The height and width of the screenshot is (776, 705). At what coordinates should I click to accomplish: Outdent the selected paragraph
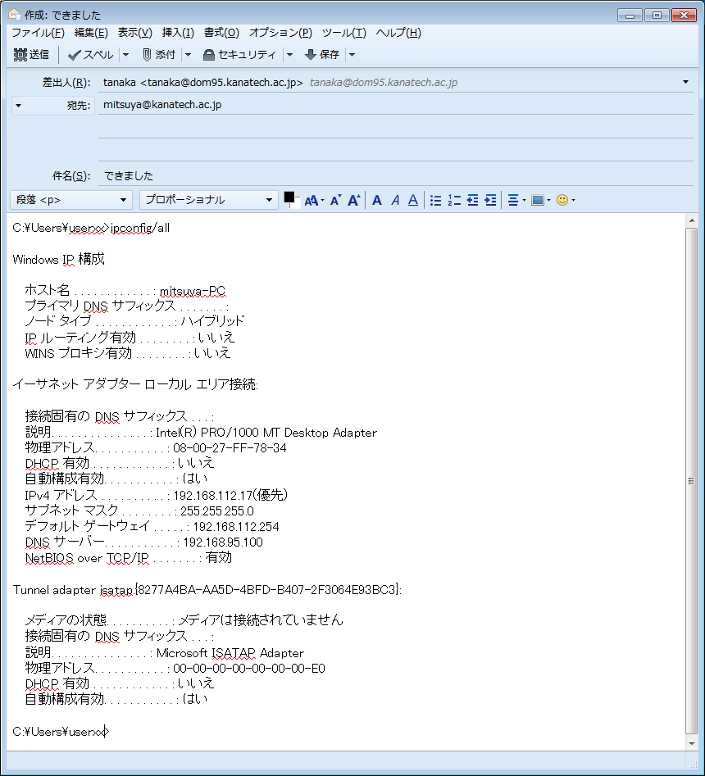(472, 200)
